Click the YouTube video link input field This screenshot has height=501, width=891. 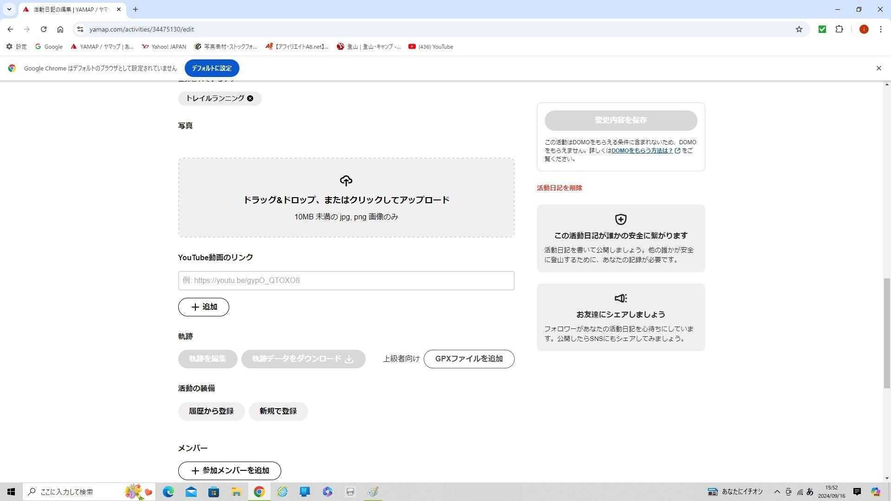click(x=346, y=281)
